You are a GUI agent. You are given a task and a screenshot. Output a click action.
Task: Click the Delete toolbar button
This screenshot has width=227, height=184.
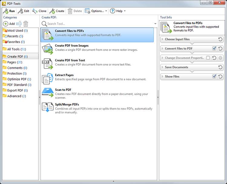click(x=75, y=11)
